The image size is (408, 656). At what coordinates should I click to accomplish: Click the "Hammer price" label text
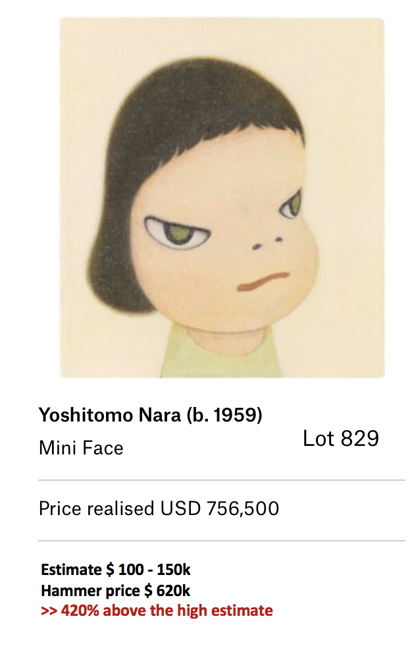click(90, 591)
